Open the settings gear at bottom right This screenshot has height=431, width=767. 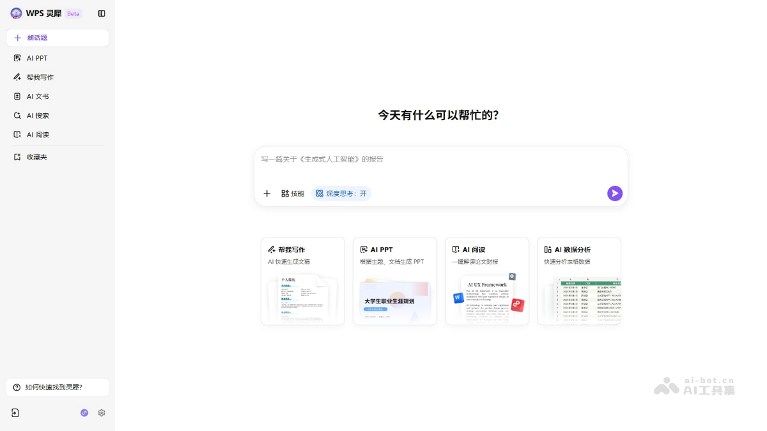click(x=102, y=412)
